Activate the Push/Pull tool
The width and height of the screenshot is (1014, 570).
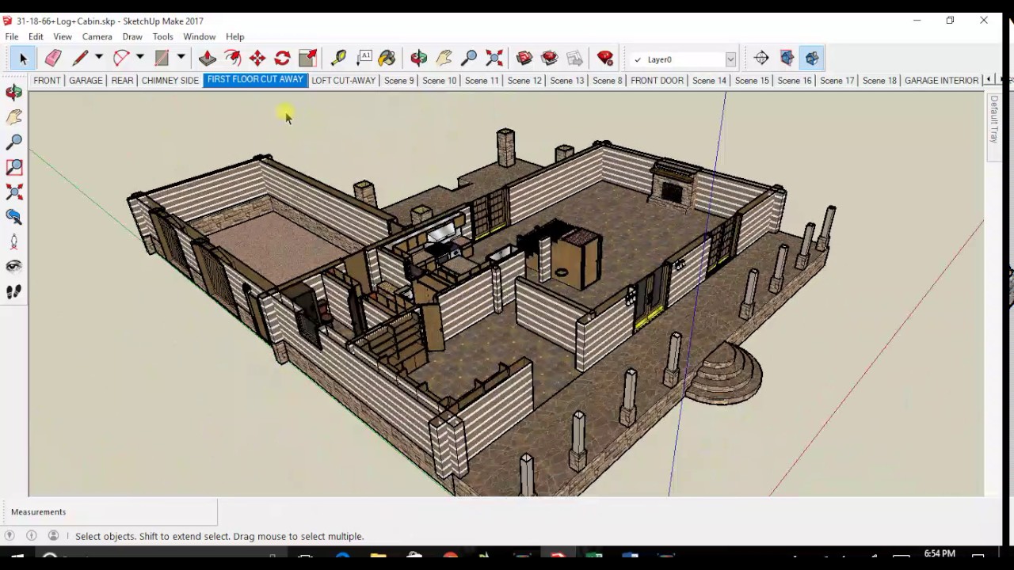coord(208,58)
